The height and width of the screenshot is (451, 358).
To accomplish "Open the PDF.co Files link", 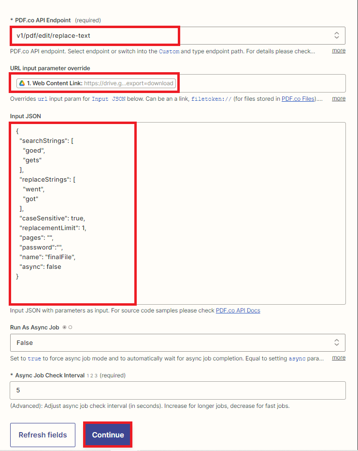I will click(x=298, y=99).
